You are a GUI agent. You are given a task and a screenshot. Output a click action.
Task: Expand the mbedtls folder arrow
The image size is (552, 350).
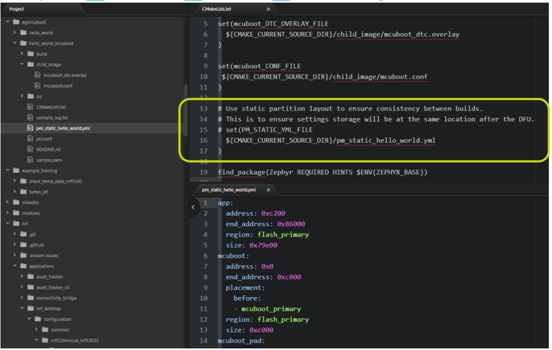pyautogui.click(x=8, y=203)
